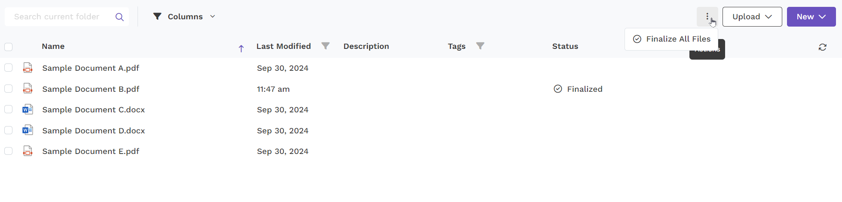Check the select-all checkbox in header
This screenshot has width=842, height=202.
tap(9, 47)
